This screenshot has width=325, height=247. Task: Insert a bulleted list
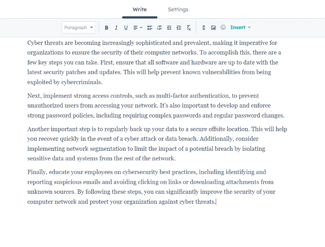tap(150, 28)
